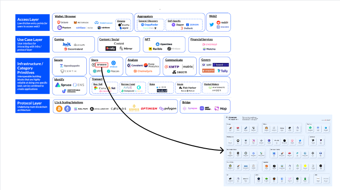340x190 pixels.
Task: Select the Staked logo
Action: tap(162, 91)
